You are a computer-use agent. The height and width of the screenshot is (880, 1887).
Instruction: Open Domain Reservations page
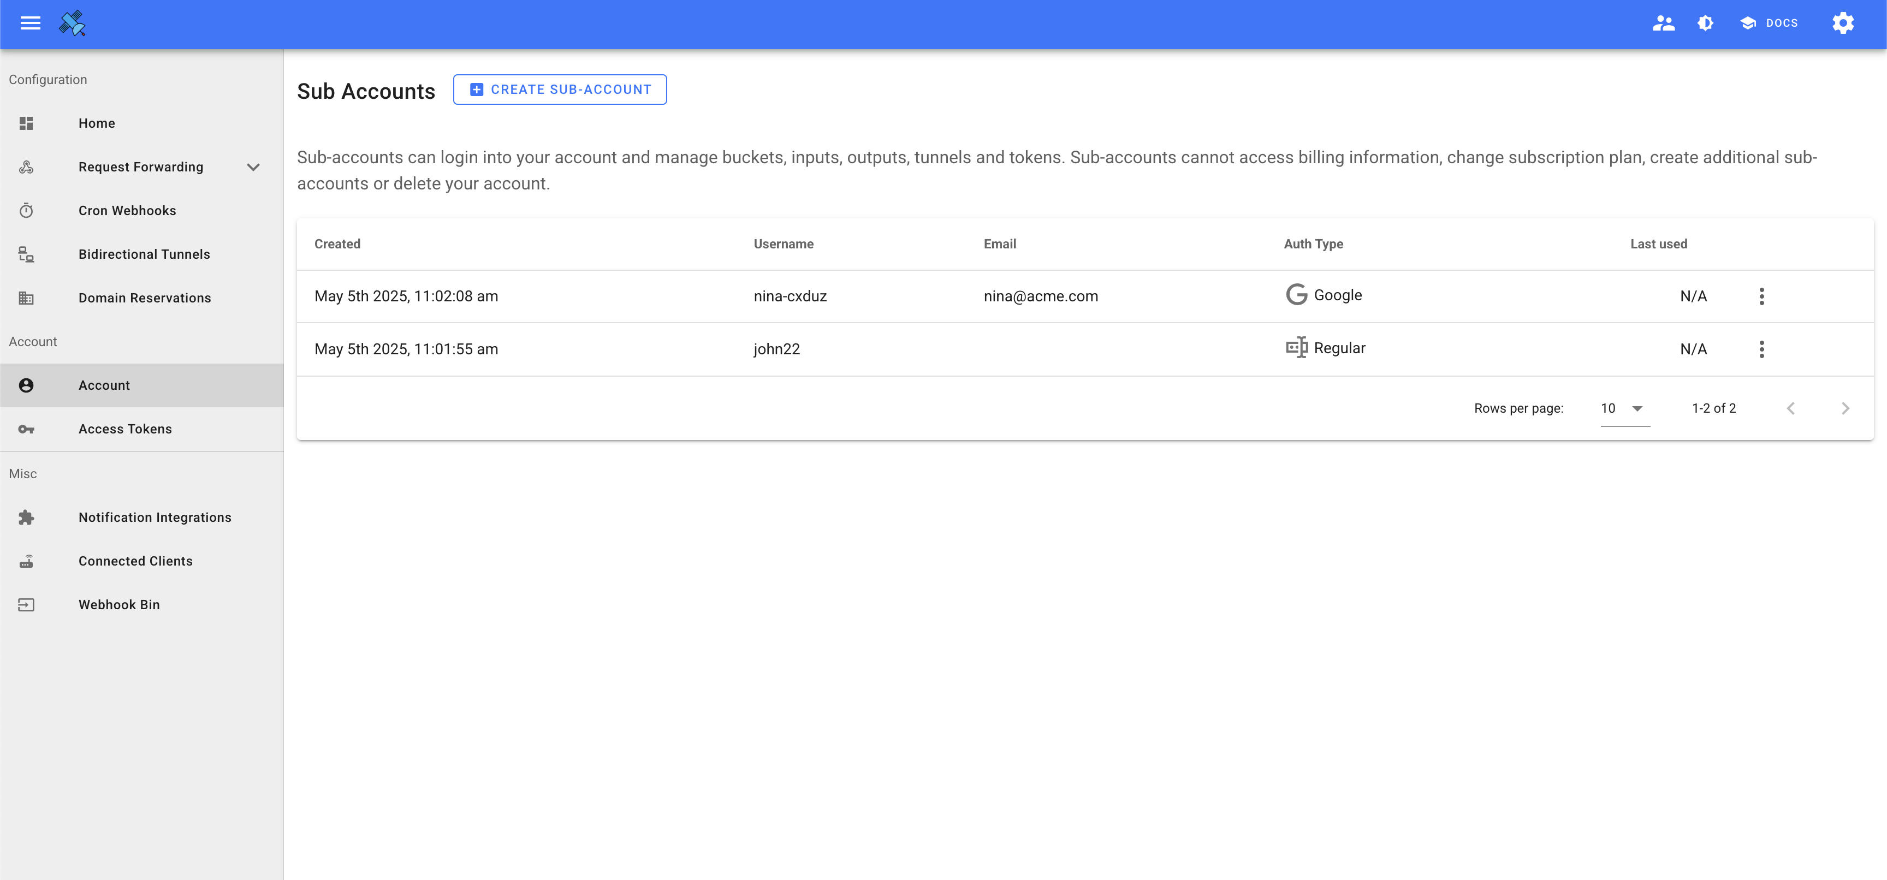[x=145, y=298]
